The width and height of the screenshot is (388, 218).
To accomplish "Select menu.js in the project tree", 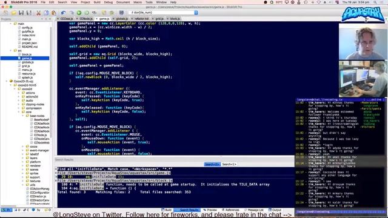I will coord(27,70).
